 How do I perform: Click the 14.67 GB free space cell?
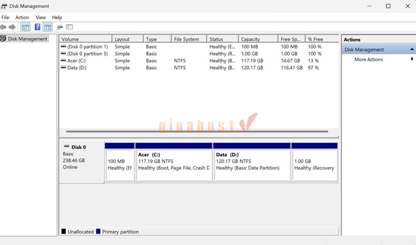click(x=291, y=60)
